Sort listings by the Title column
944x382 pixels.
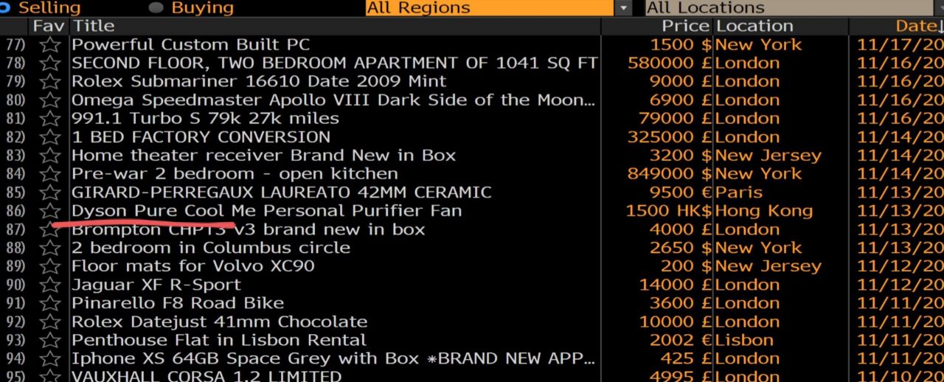point(94,26)
